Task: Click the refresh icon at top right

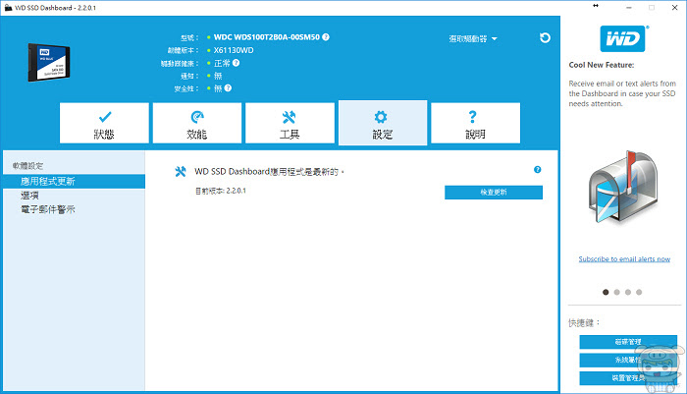Action: tap(545, 37)
